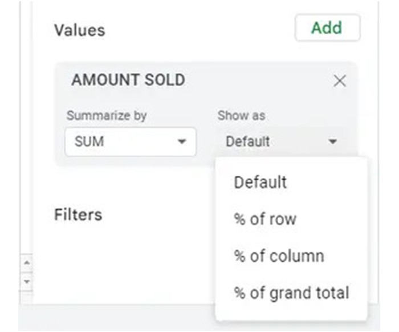Click the Add button beside Values
The height and width of the screenshot is (332, 399).
(327, 28)
